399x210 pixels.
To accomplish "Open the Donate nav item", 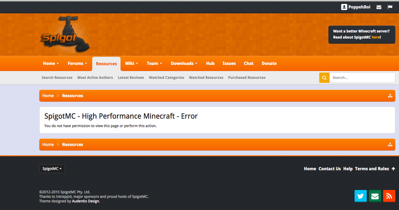I will (x=269, y=63).
